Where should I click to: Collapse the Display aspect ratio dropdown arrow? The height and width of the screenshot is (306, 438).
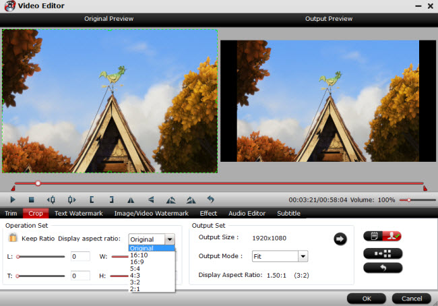click(170, 239)
